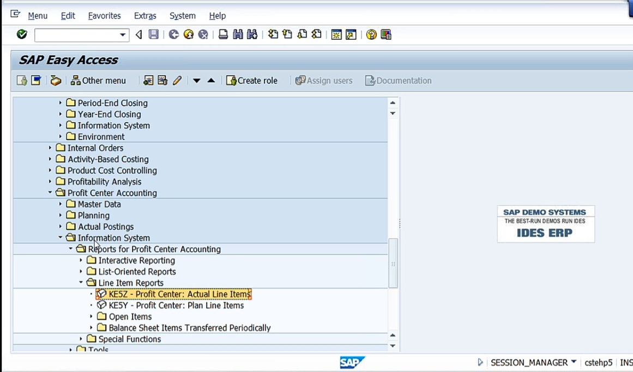633x372 pixels.
Task: Click the SAP Business Workplace icon
Action: point(56,81)
